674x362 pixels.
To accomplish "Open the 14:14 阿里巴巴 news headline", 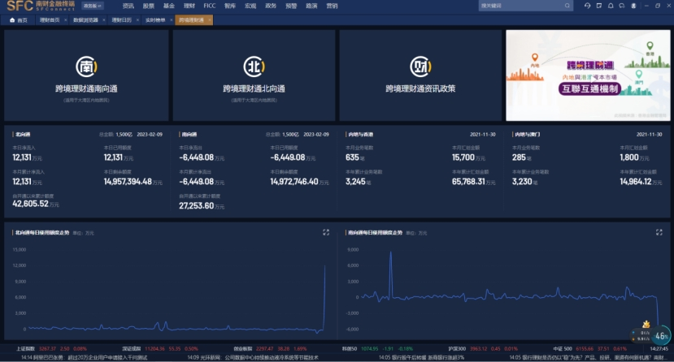I will 85,357.
